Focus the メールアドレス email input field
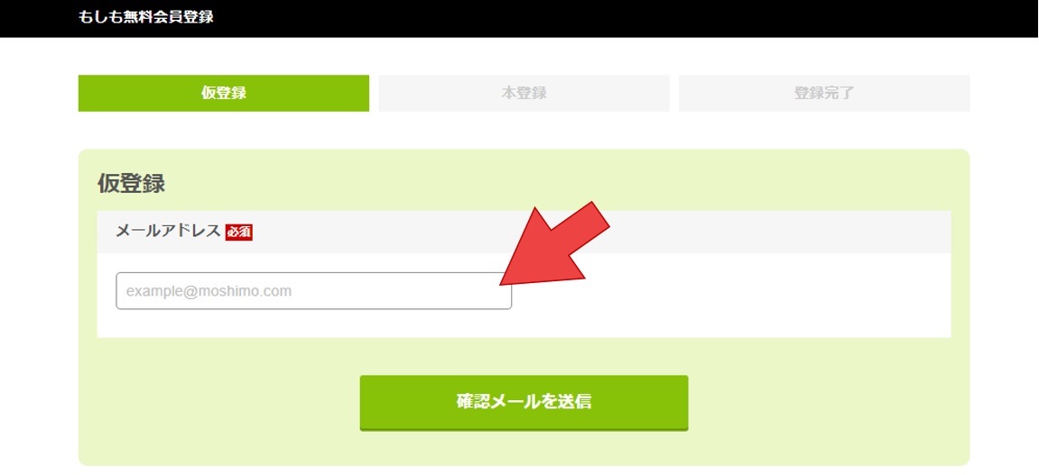 tap(313, 291)
